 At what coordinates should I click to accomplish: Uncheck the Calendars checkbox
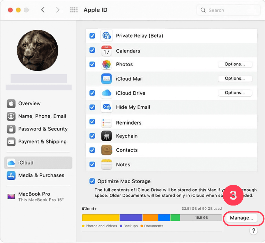click(x=92, y=50)
